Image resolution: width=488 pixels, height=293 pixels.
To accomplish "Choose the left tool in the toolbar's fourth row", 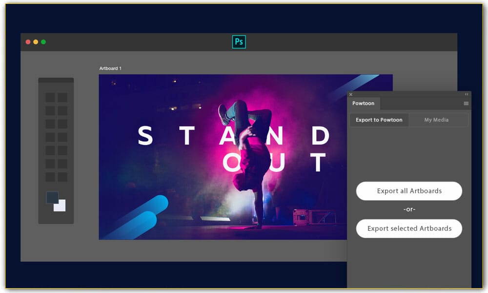I will coord(50,137).
